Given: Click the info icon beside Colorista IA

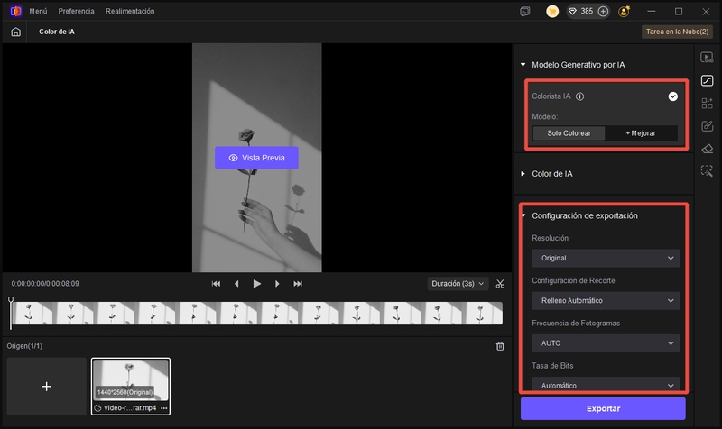Looking at the screenshot, I should (x=580, y=96).
